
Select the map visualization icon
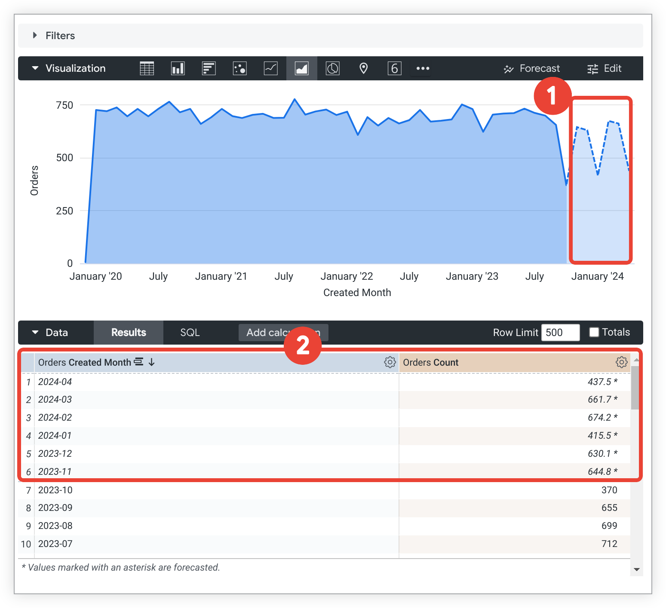click(363, 68)
